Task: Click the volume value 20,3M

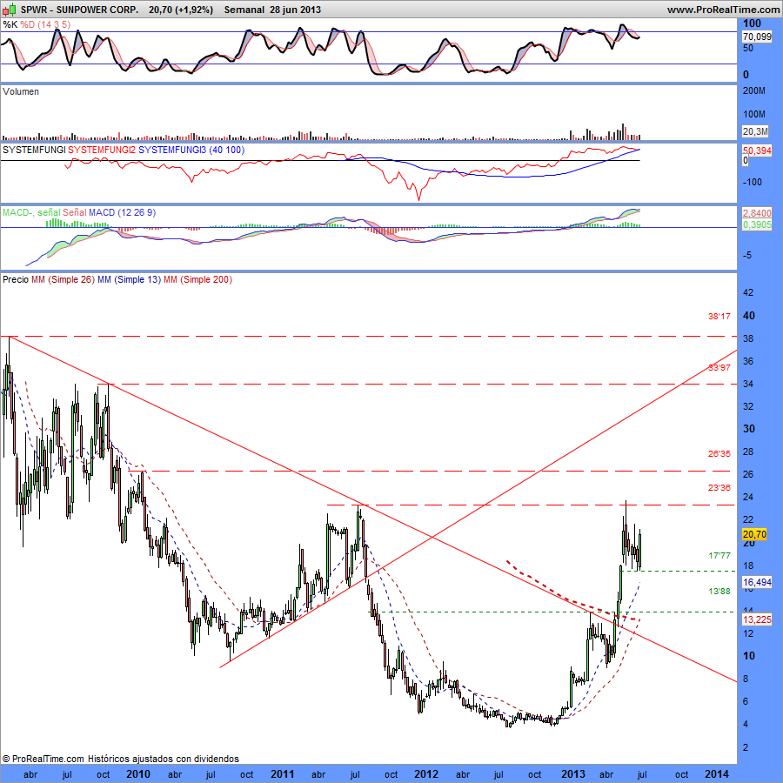Action: point(755,131)
